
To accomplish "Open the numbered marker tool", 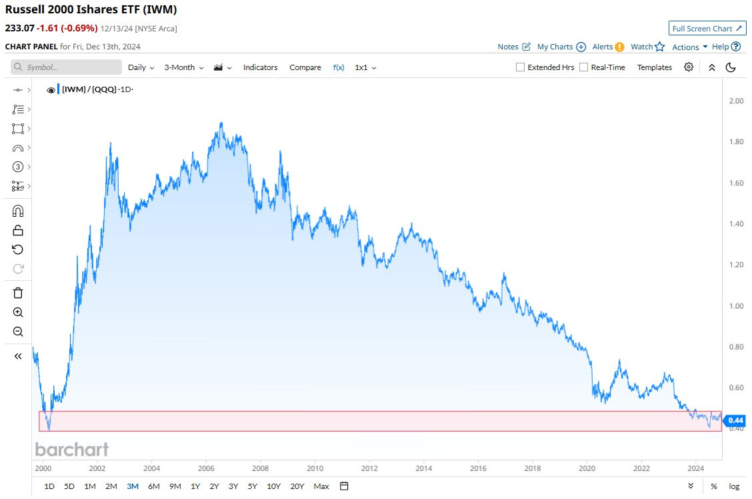I will pyautogui.click(x=18, y=167).
